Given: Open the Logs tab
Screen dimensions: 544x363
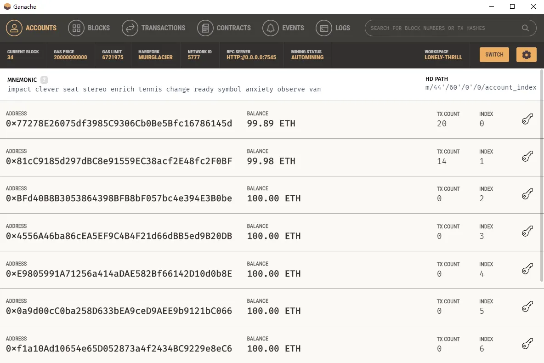Looking at the screenshot, I should pyautogui.click(x=333, y=28).
